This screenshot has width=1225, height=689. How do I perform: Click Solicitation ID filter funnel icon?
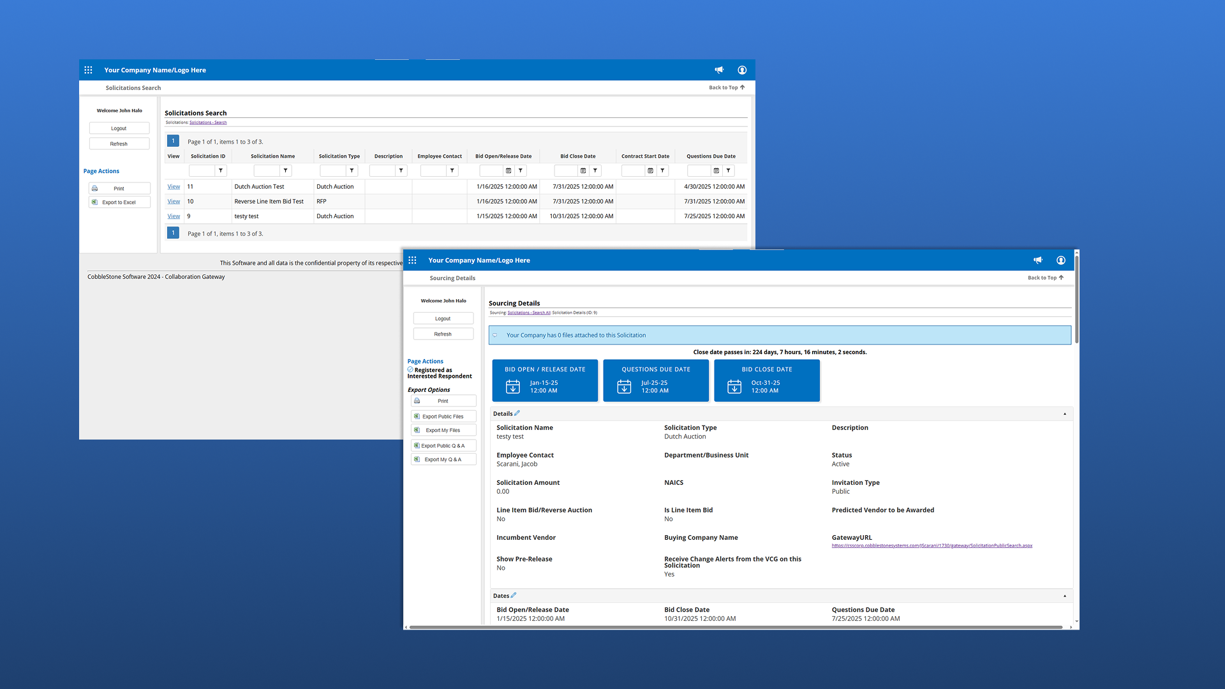click(221, 171)
